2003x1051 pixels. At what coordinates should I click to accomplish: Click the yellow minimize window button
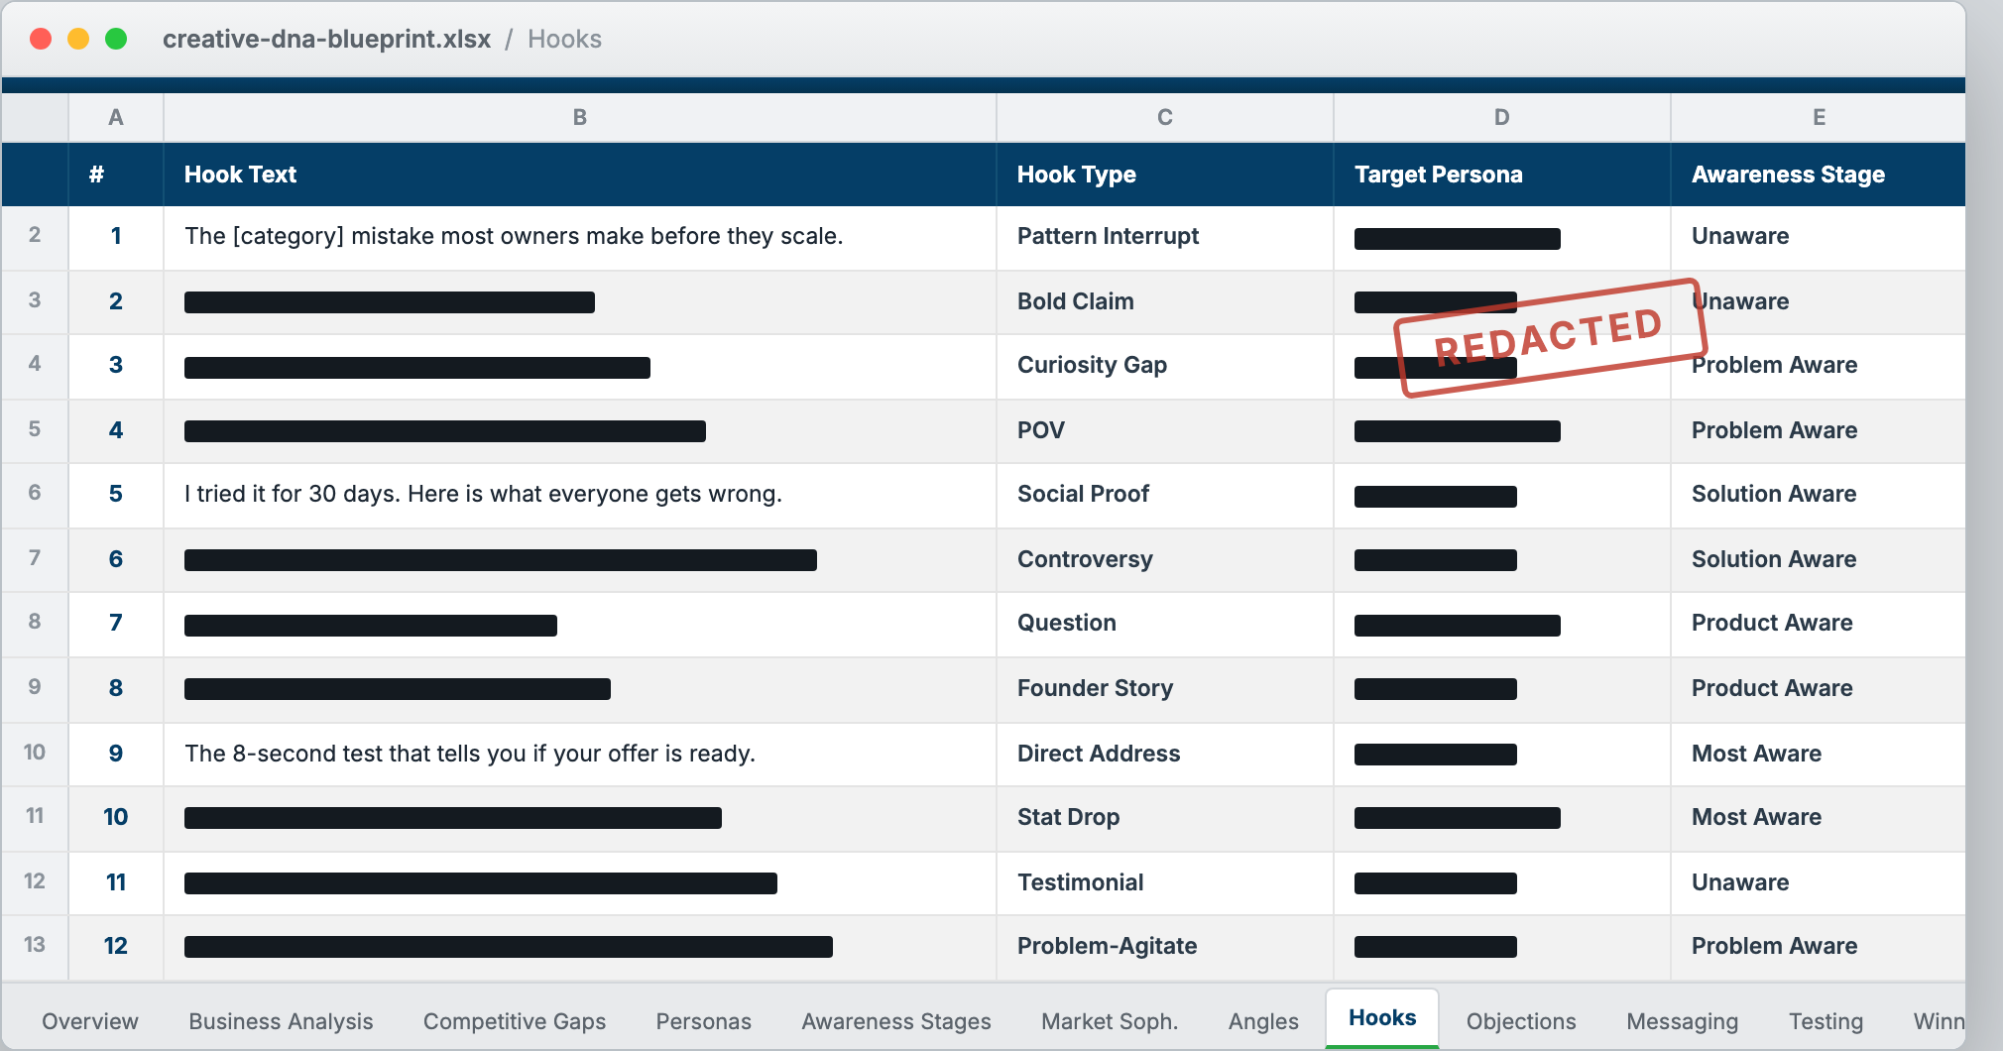point(78,39)
